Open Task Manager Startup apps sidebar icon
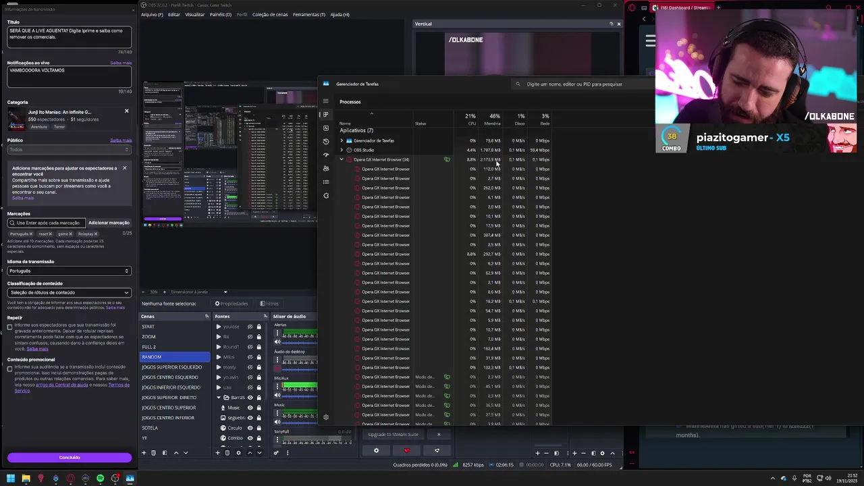This screenshot has height=486, width=864. tap(326, 155)
